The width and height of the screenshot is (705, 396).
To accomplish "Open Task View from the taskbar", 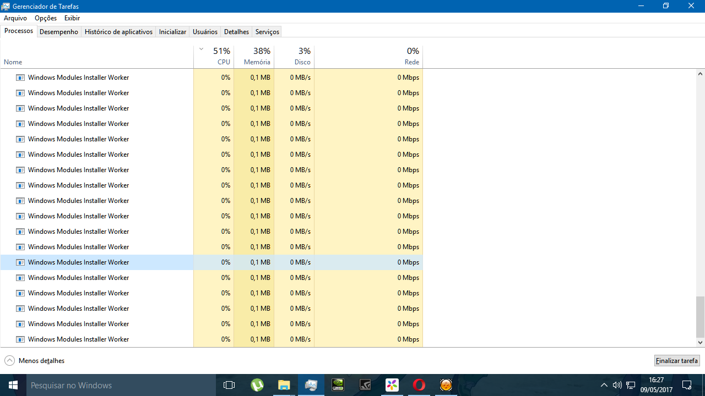I will point(229,385).
